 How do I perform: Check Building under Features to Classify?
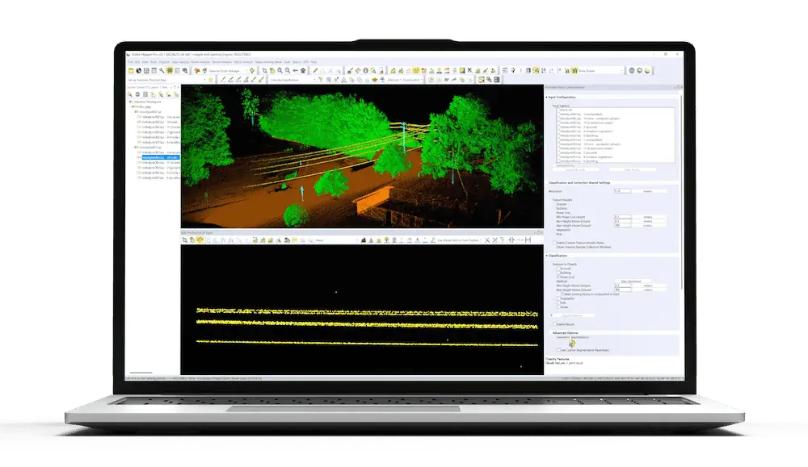[558, 273]
